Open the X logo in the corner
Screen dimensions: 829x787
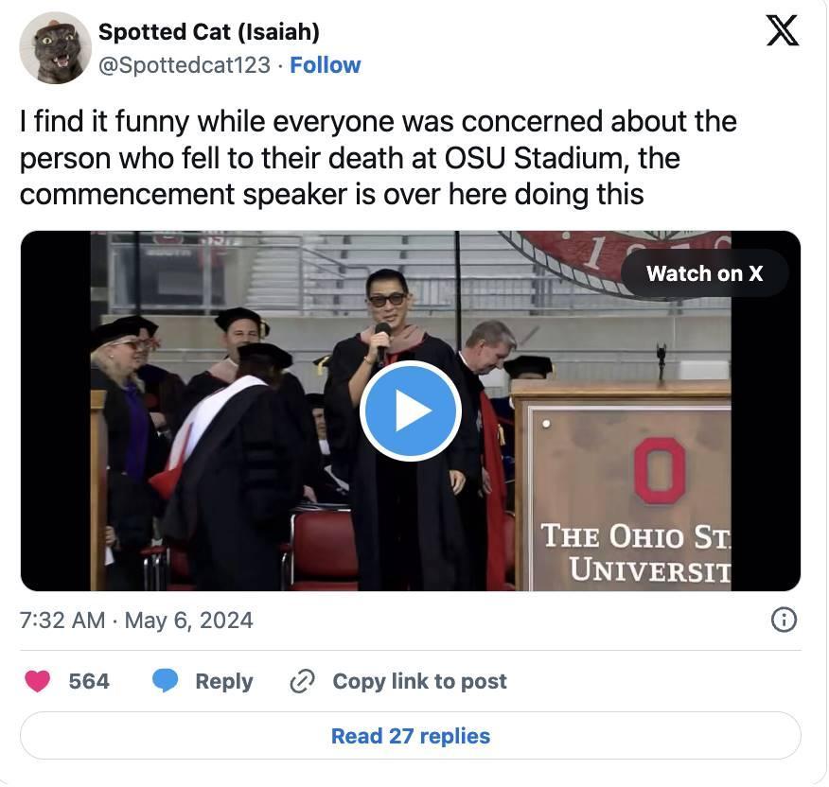click(782, 31)
